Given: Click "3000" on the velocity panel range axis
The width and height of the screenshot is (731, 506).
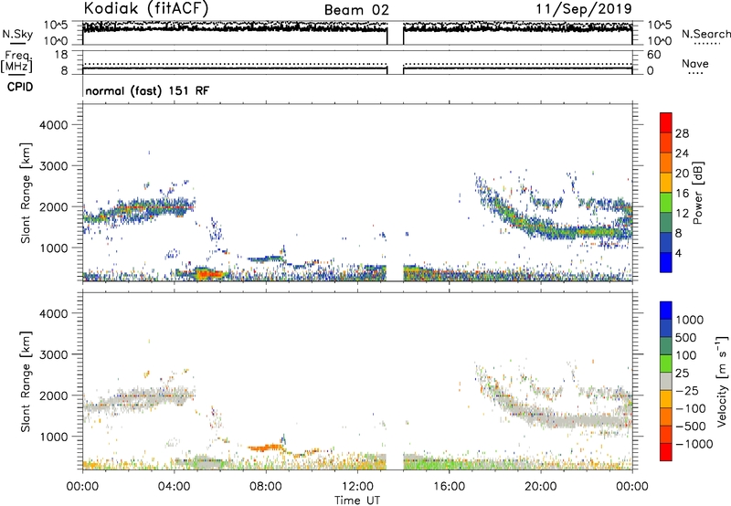Looking at the screenshot, I should pyautogui.click(x=53, y=354).
